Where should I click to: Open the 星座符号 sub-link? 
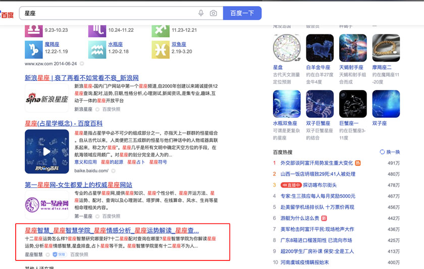pyautogui.click(x=158, y=162)
